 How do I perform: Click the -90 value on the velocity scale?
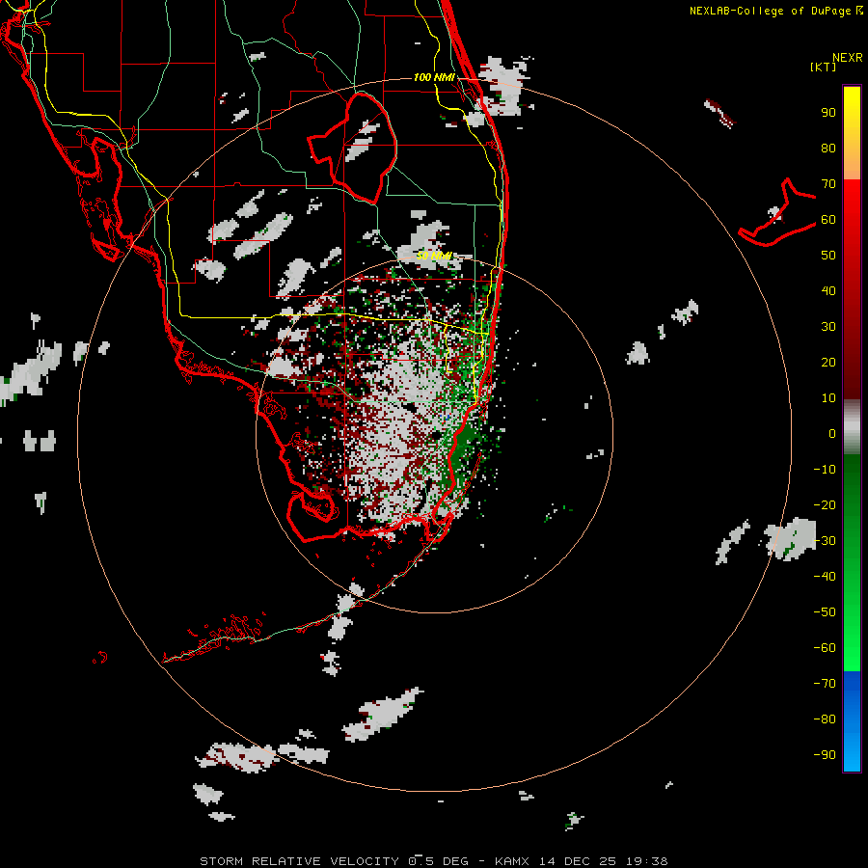click(x=825, y=754)
